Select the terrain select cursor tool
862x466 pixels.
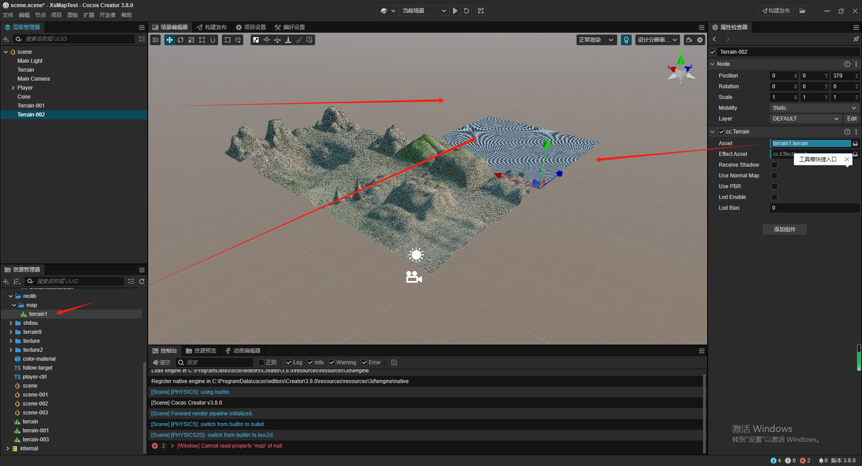click(310, 40)
